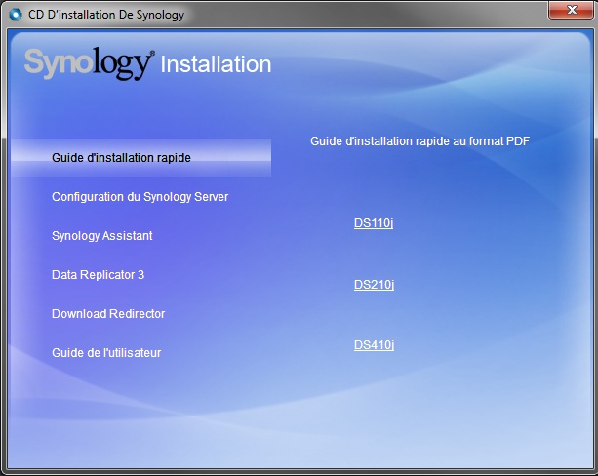
Task: Open the DS410j quick install link
Action: [x=374, y=345]
